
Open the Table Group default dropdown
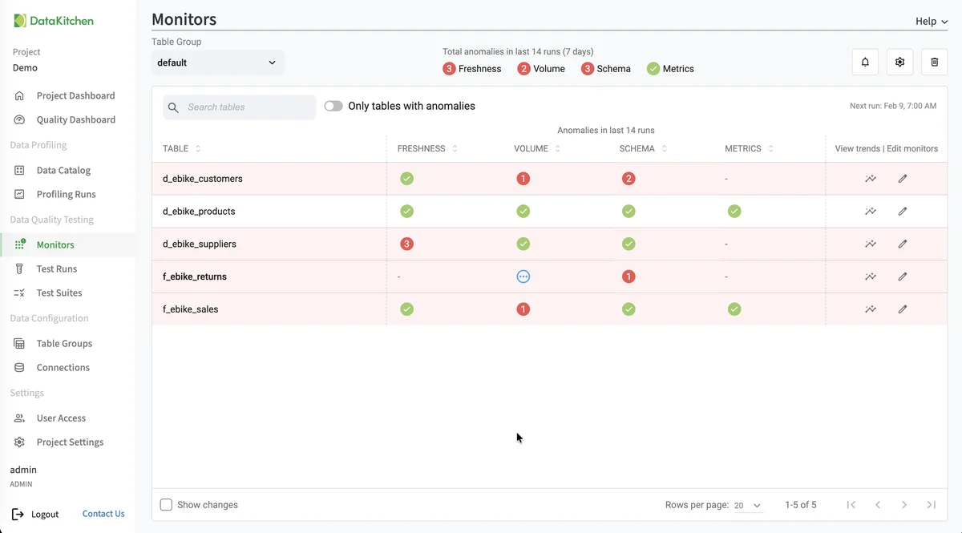pos(218,62)
